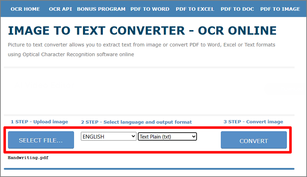The height and width of the screenshot is (177, 307).
Task: Select PDF TO EXCEL in navigation
Action: point(195,9)
